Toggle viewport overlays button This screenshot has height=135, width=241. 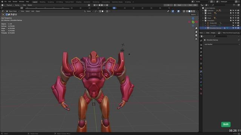(x=178, y=11)
